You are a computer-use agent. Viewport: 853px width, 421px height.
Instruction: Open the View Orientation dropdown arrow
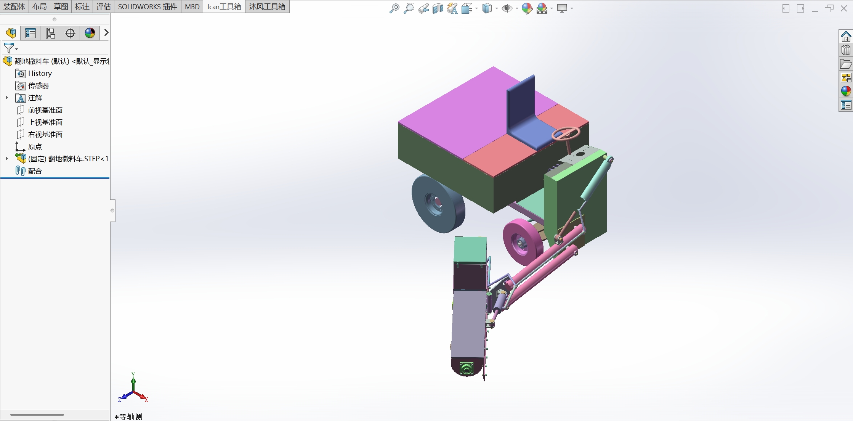[x=477, y=8]
